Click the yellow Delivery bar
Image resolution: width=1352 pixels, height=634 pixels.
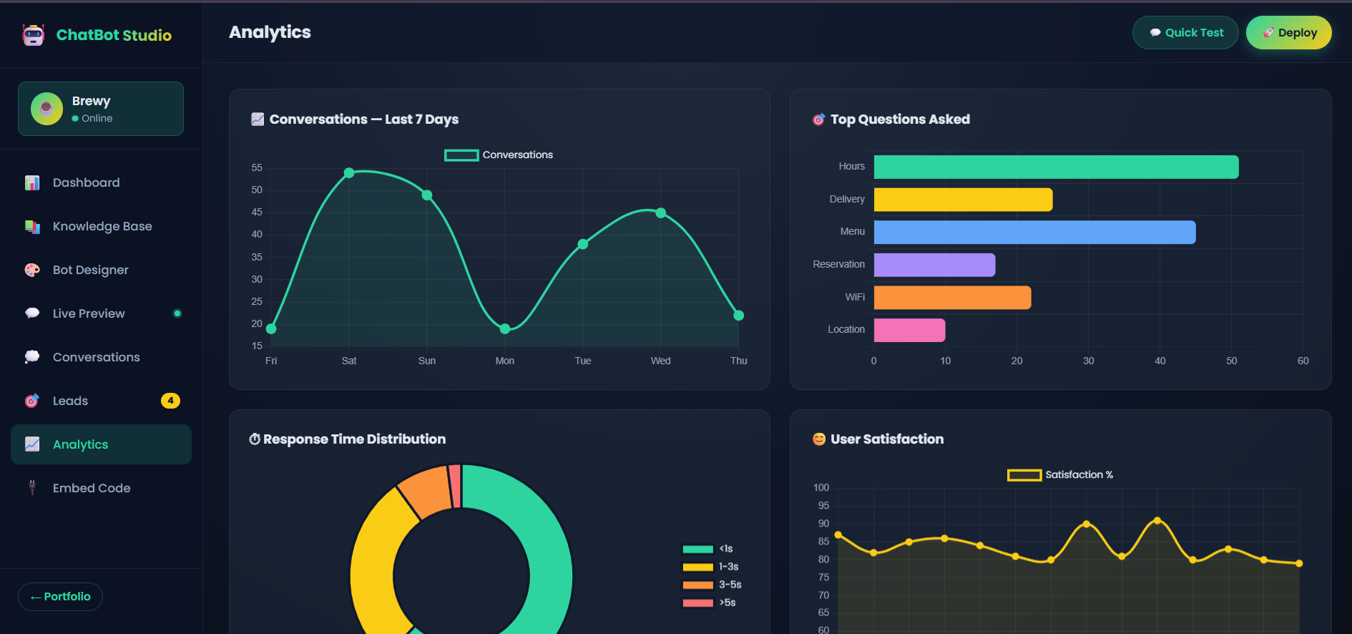tap(963, 200)
